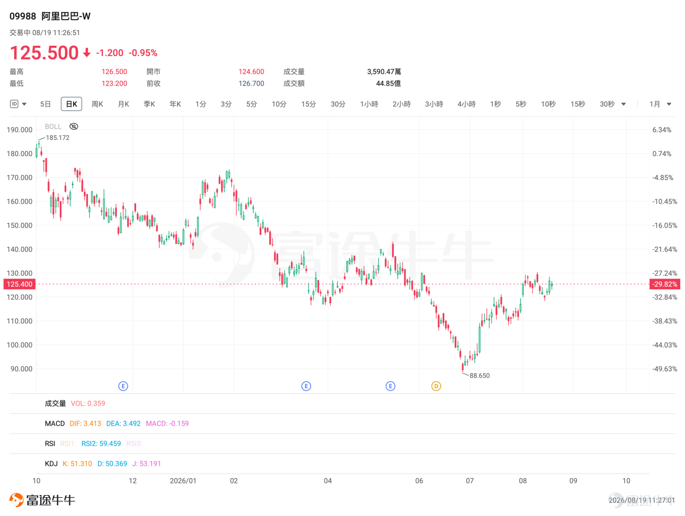The image size is (685, 516).
Task: Click the 成交量 value 3,590.47萬
Action: pos(384,72)
